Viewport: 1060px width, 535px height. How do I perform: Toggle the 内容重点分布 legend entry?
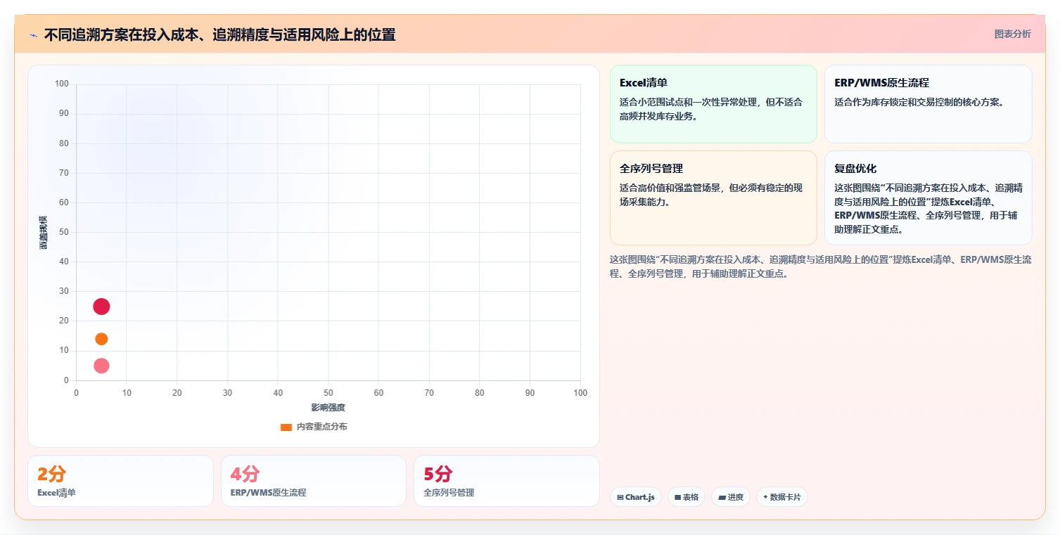pos(314,427)
